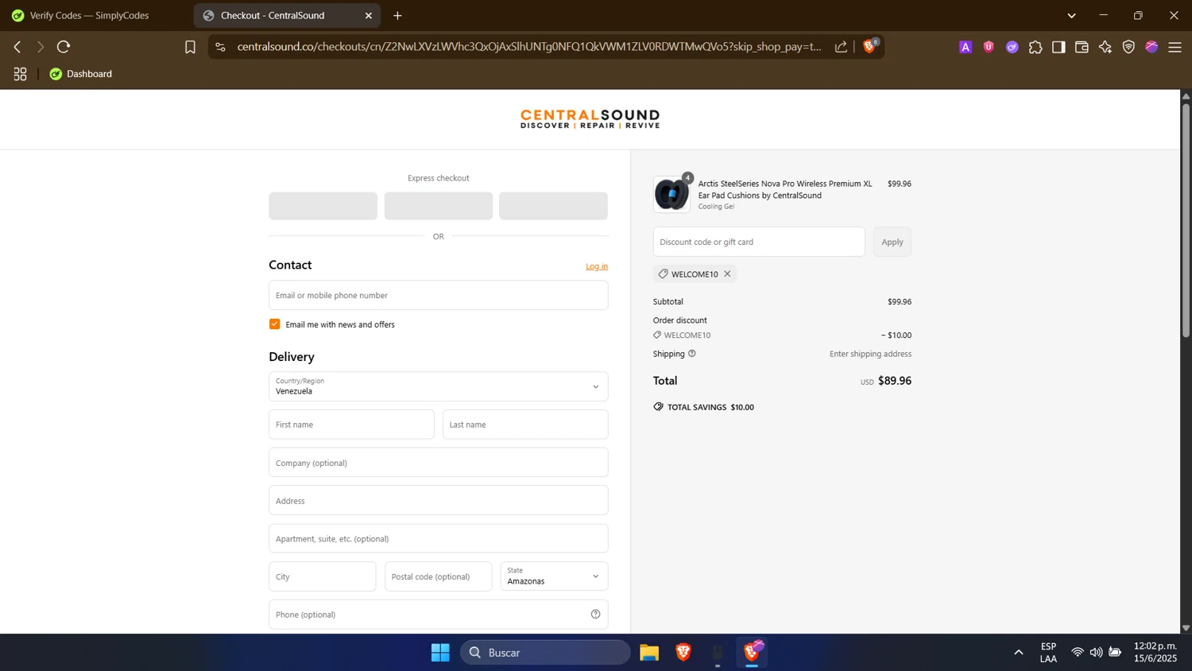Focus the Last name field
Screen dimensions: 1192x671
(x=525, y=425)
